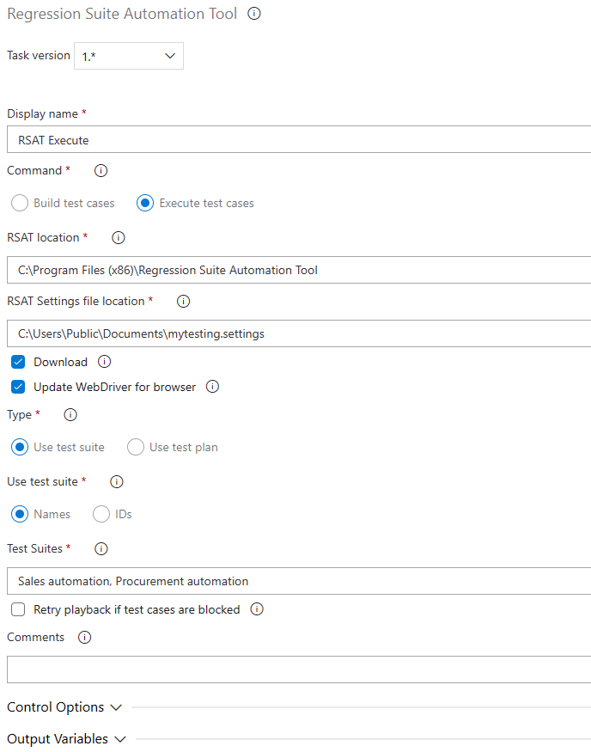Open the Type field help icon
The width and height of the screenshot is (591, 752).
tap(70, 414)
